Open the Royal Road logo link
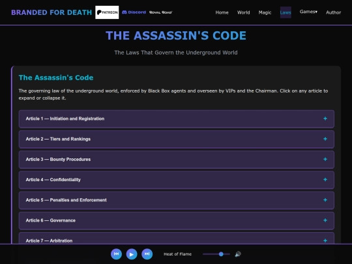352x264 pixels. [x=161, y=12]
